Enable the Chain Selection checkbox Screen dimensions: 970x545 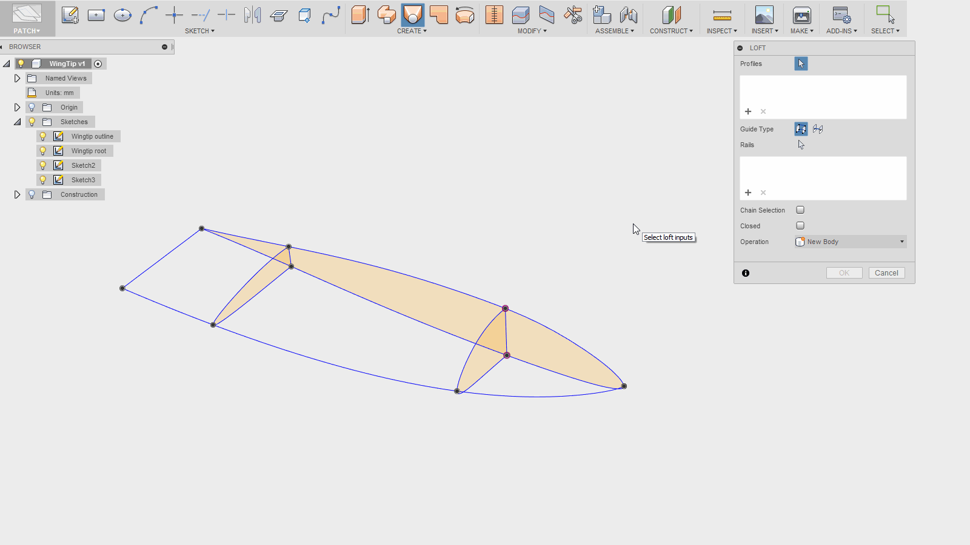800,210
